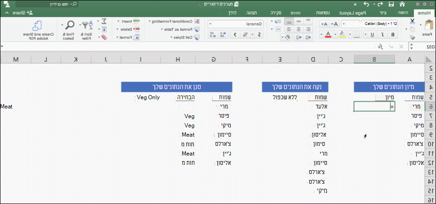Viewport: 436px width, 204px height.
Task: Select the Format Painter brush
Action: point(412,37)
